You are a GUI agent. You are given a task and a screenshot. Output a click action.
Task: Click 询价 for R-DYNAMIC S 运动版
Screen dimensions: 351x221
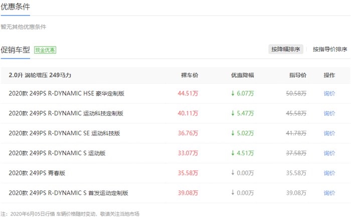(x=329, y=153)
